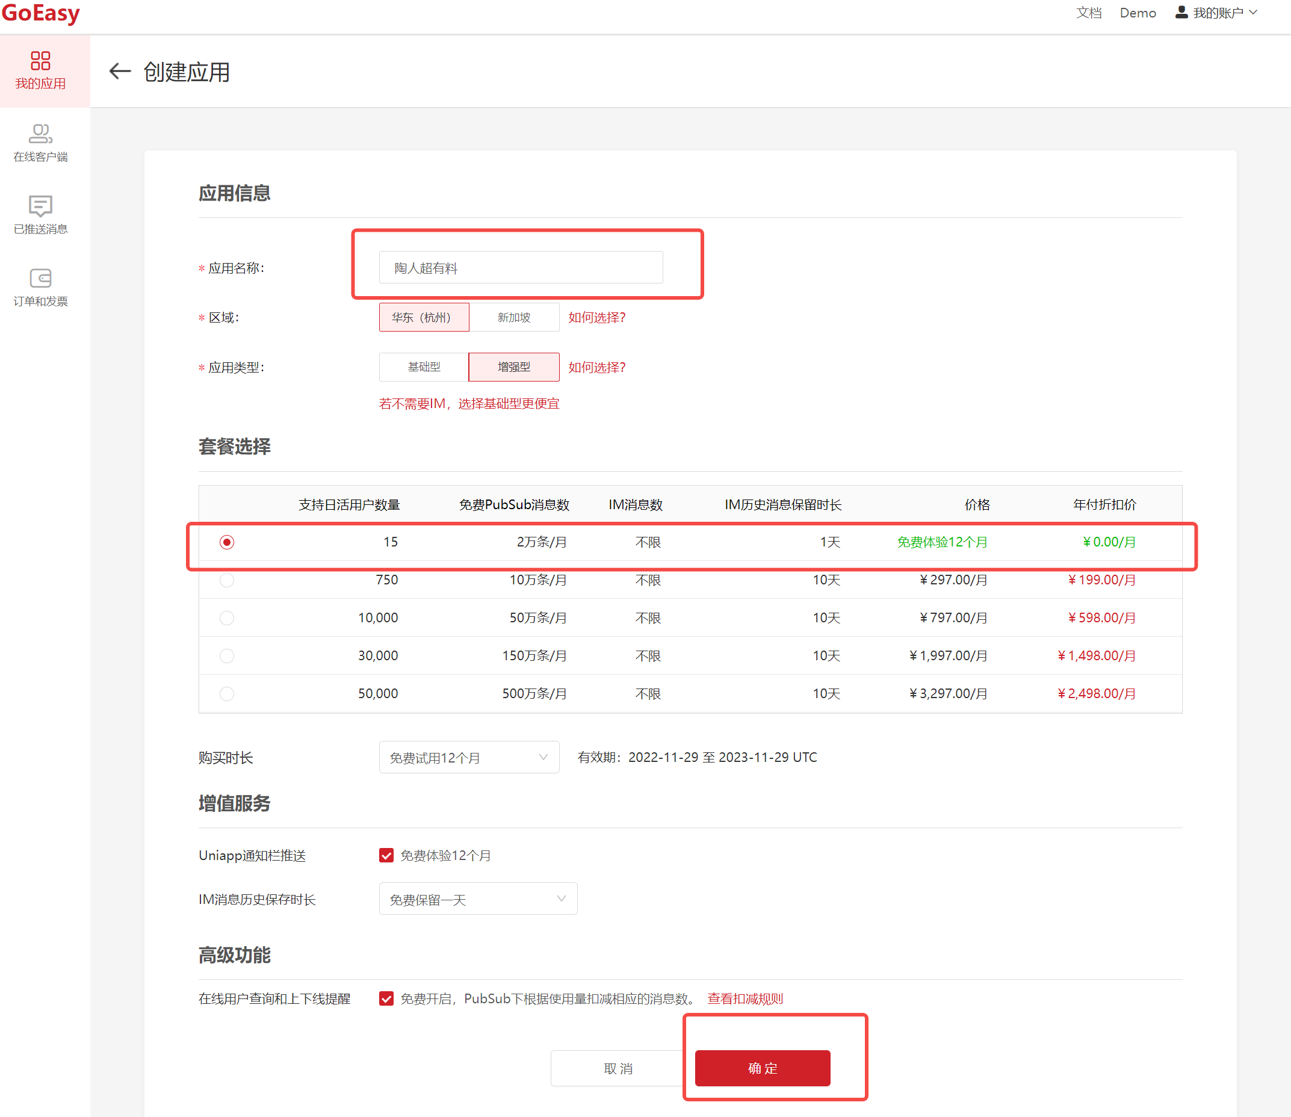The height and width of the screenshot is (1117, 1291).
Task: Toggle the 在线用户查询和上下线提醒 checkbox
Action: [386, 998]
